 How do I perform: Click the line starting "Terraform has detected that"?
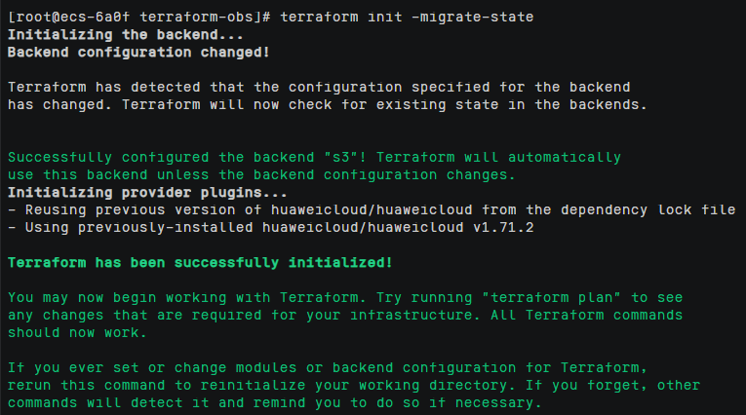(319, 87)
